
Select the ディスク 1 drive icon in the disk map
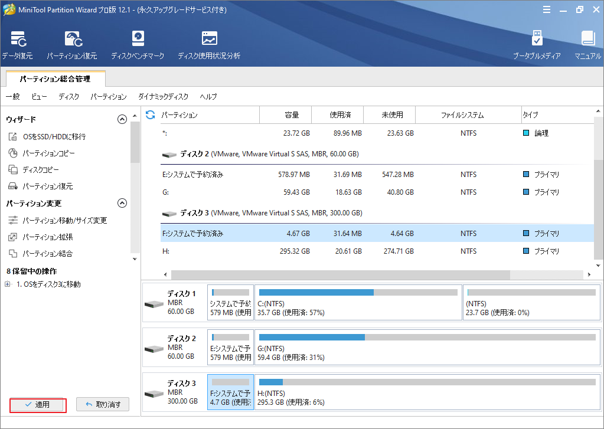click(154, 304)
